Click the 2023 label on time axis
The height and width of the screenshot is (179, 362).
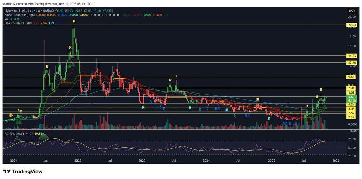pyautogui.click(x=142, y=161)
